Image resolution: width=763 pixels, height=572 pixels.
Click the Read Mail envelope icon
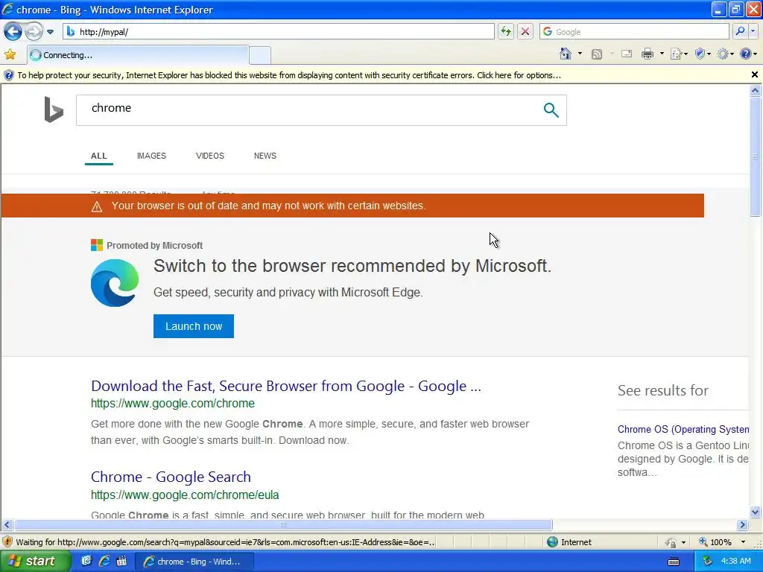point(627,54)
